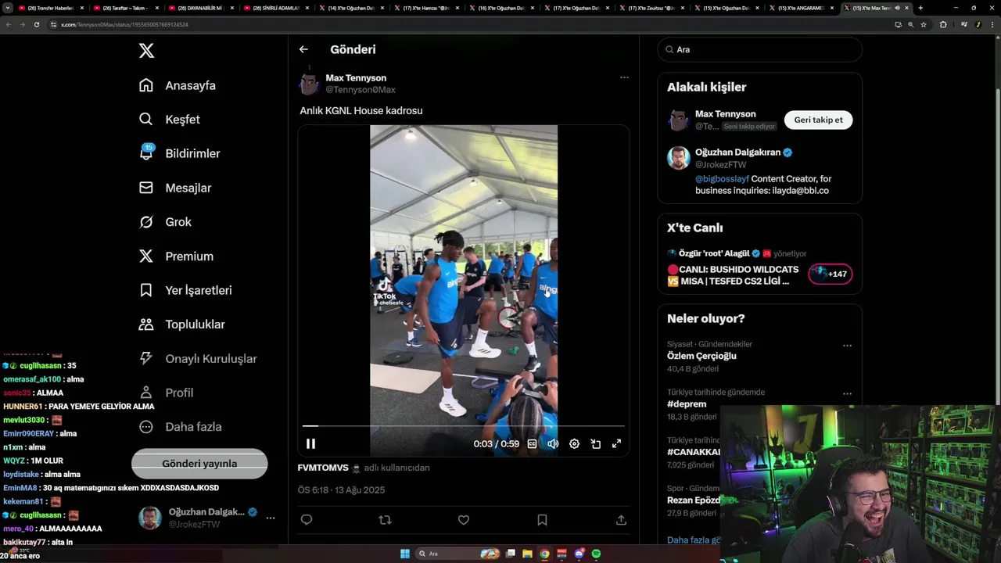Open CANLI Bushido Wildcats live broadcast
Image resolution: width=1001 pixels, height=563 pixels.
tap(733, 275)
